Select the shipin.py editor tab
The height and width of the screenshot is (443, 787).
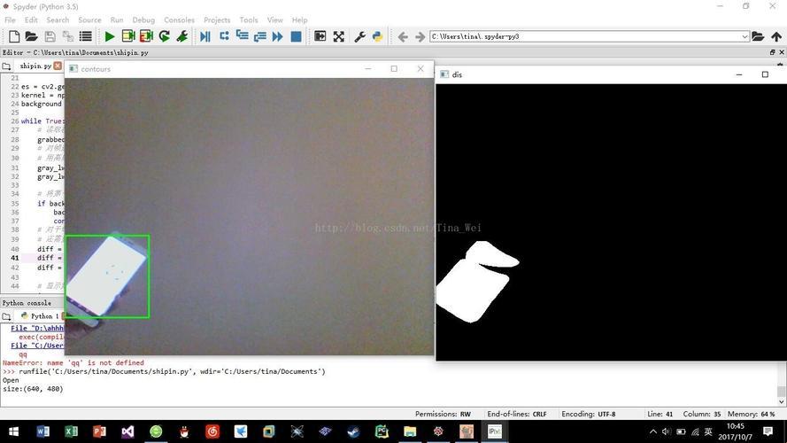[35, 66]
